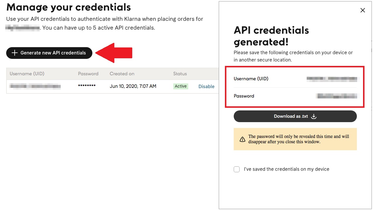The height and width of the screenshot is (210, 373).
Task: Click the download arrow icon
Action: (313, 116)
